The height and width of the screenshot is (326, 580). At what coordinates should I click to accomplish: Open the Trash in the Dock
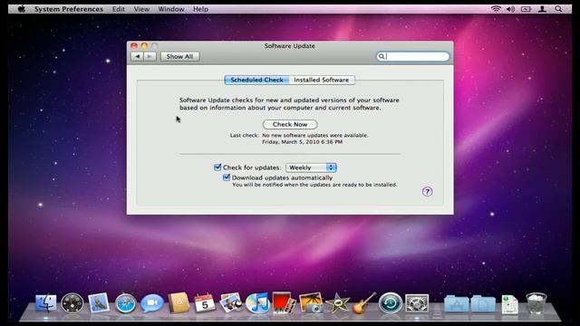tap(536, 303)
